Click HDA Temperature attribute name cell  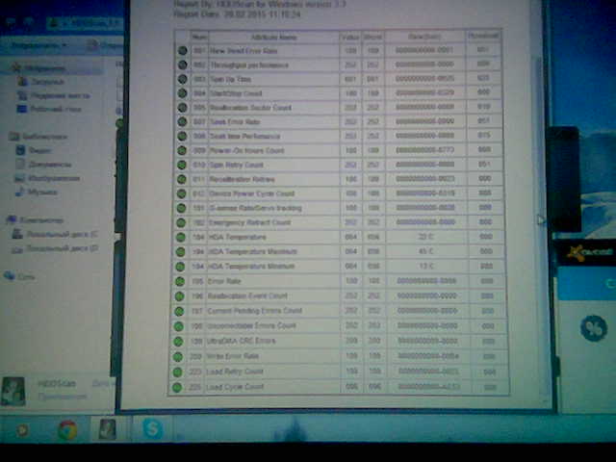click(x=272, y=238)
